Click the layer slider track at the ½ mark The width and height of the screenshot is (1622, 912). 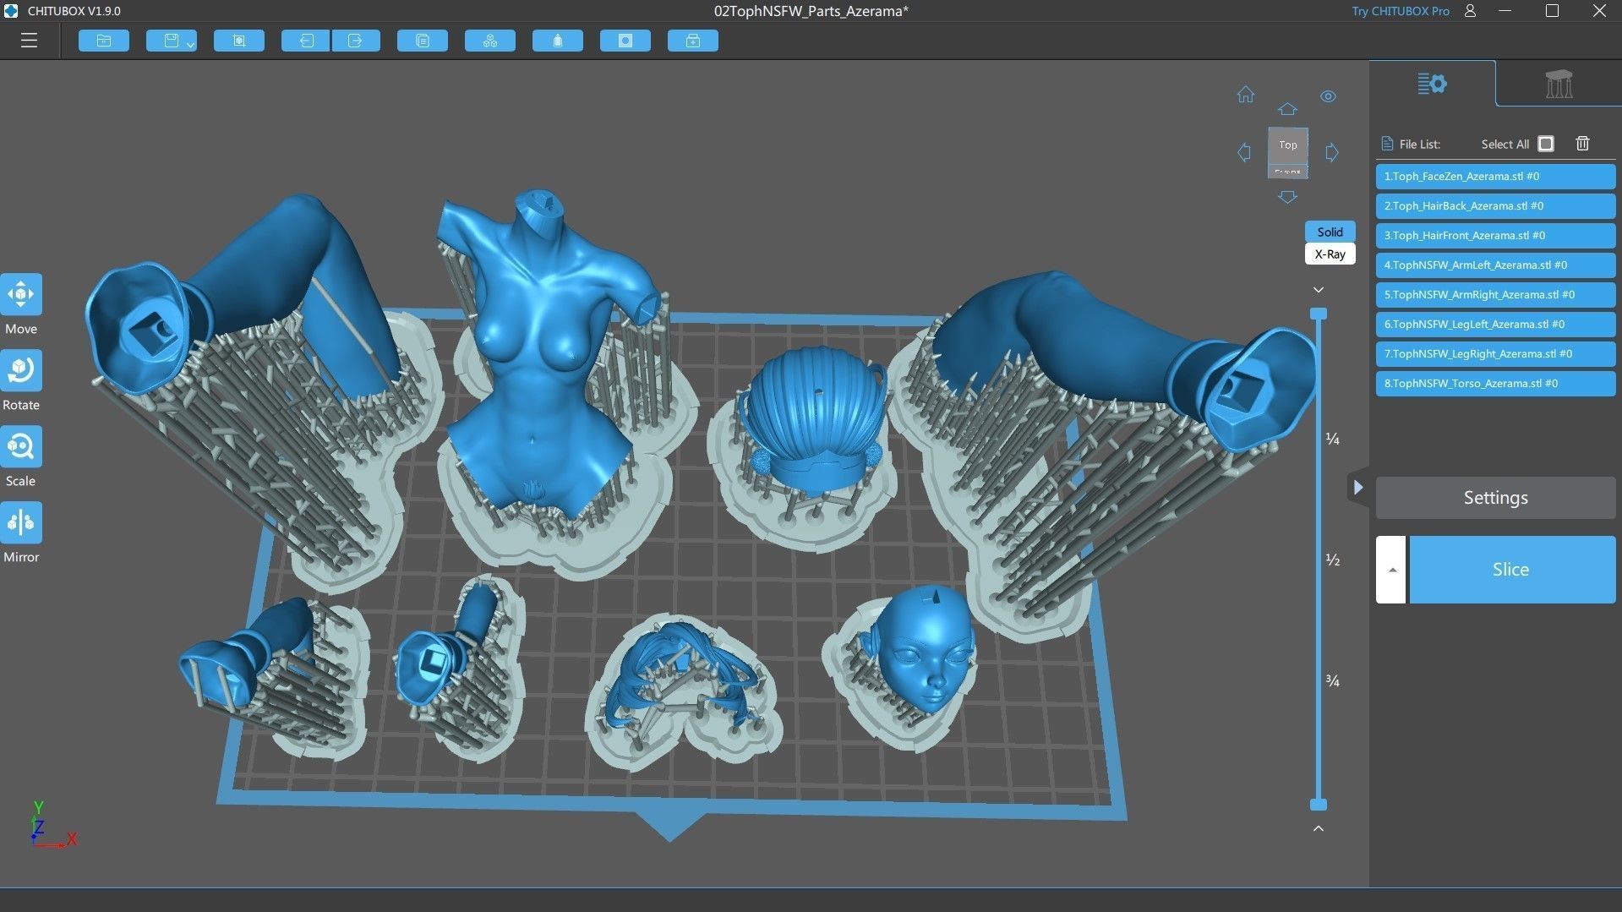click(x=1318, y=560)
